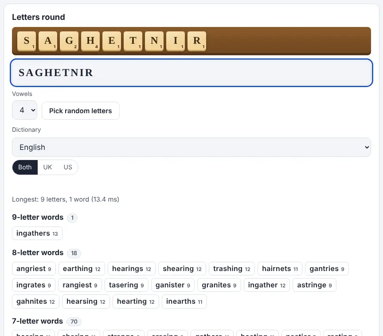Click the 7-letter words count badge 70
383x336 pixels.
coord(74,321)
